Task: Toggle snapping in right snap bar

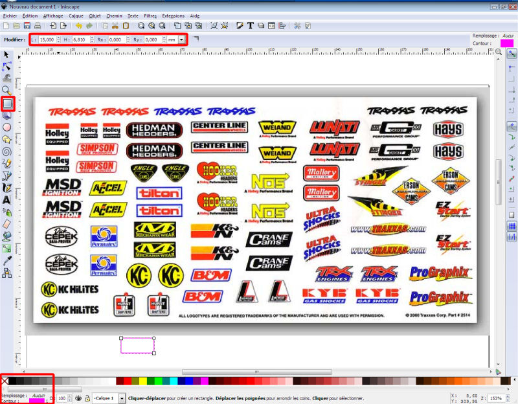Action: (512, 54)
